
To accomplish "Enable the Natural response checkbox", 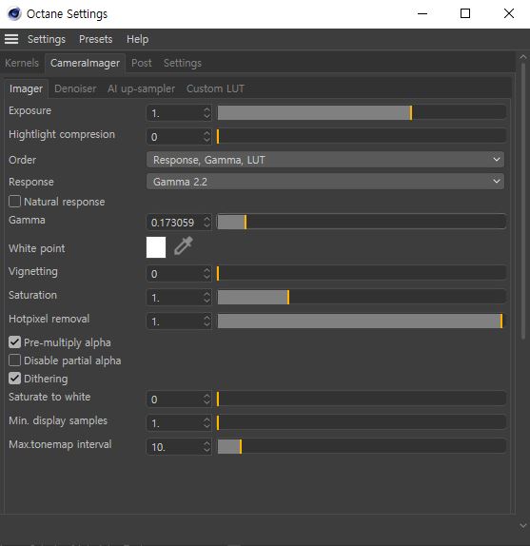I will click(x=14, y=202).
